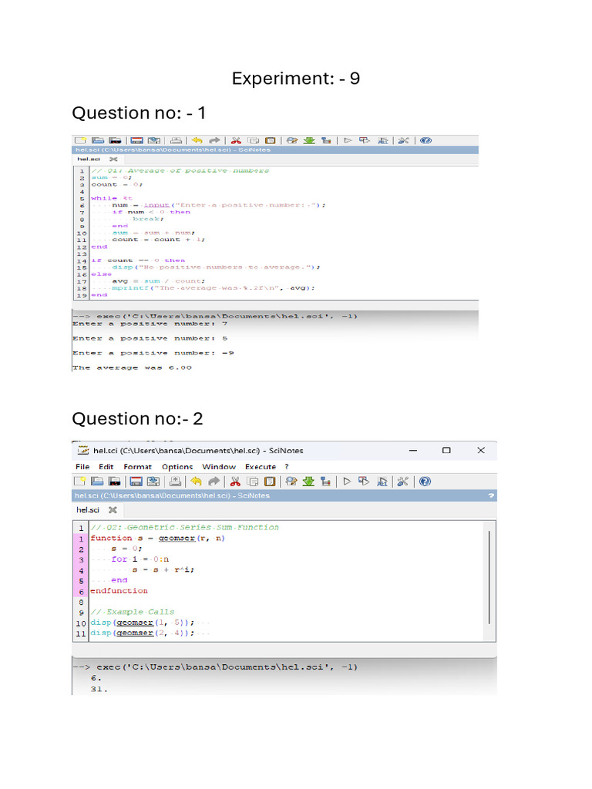Click 'The average was 6.00' console output
592x789 pixels.
tap(132, 368)
